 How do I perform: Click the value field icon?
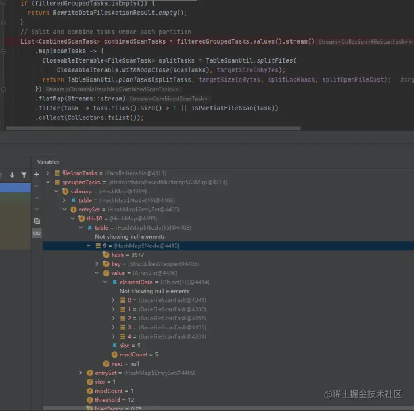click(x=106, y=273)
